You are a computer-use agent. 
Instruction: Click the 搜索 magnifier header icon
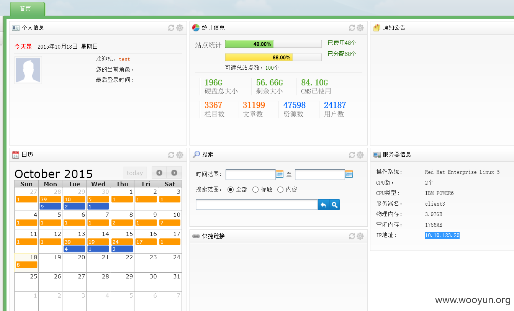[196, 155]
